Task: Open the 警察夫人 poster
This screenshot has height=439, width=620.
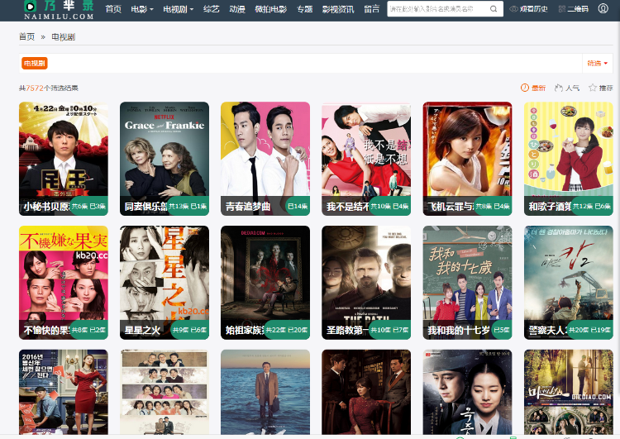Action: 569,283
